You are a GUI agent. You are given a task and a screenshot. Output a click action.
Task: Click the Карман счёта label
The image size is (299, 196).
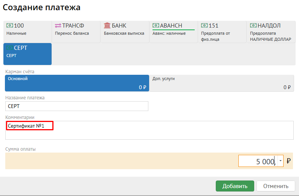click(20, 72)
